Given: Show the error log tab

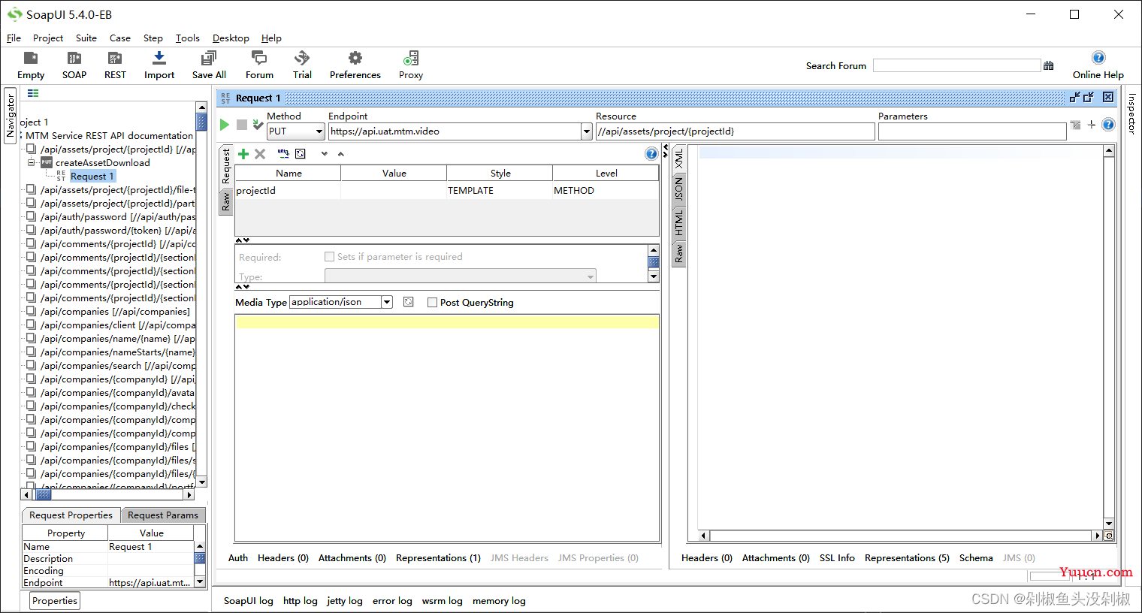Looking at the screenshot, I should click(x=392, y=601).
